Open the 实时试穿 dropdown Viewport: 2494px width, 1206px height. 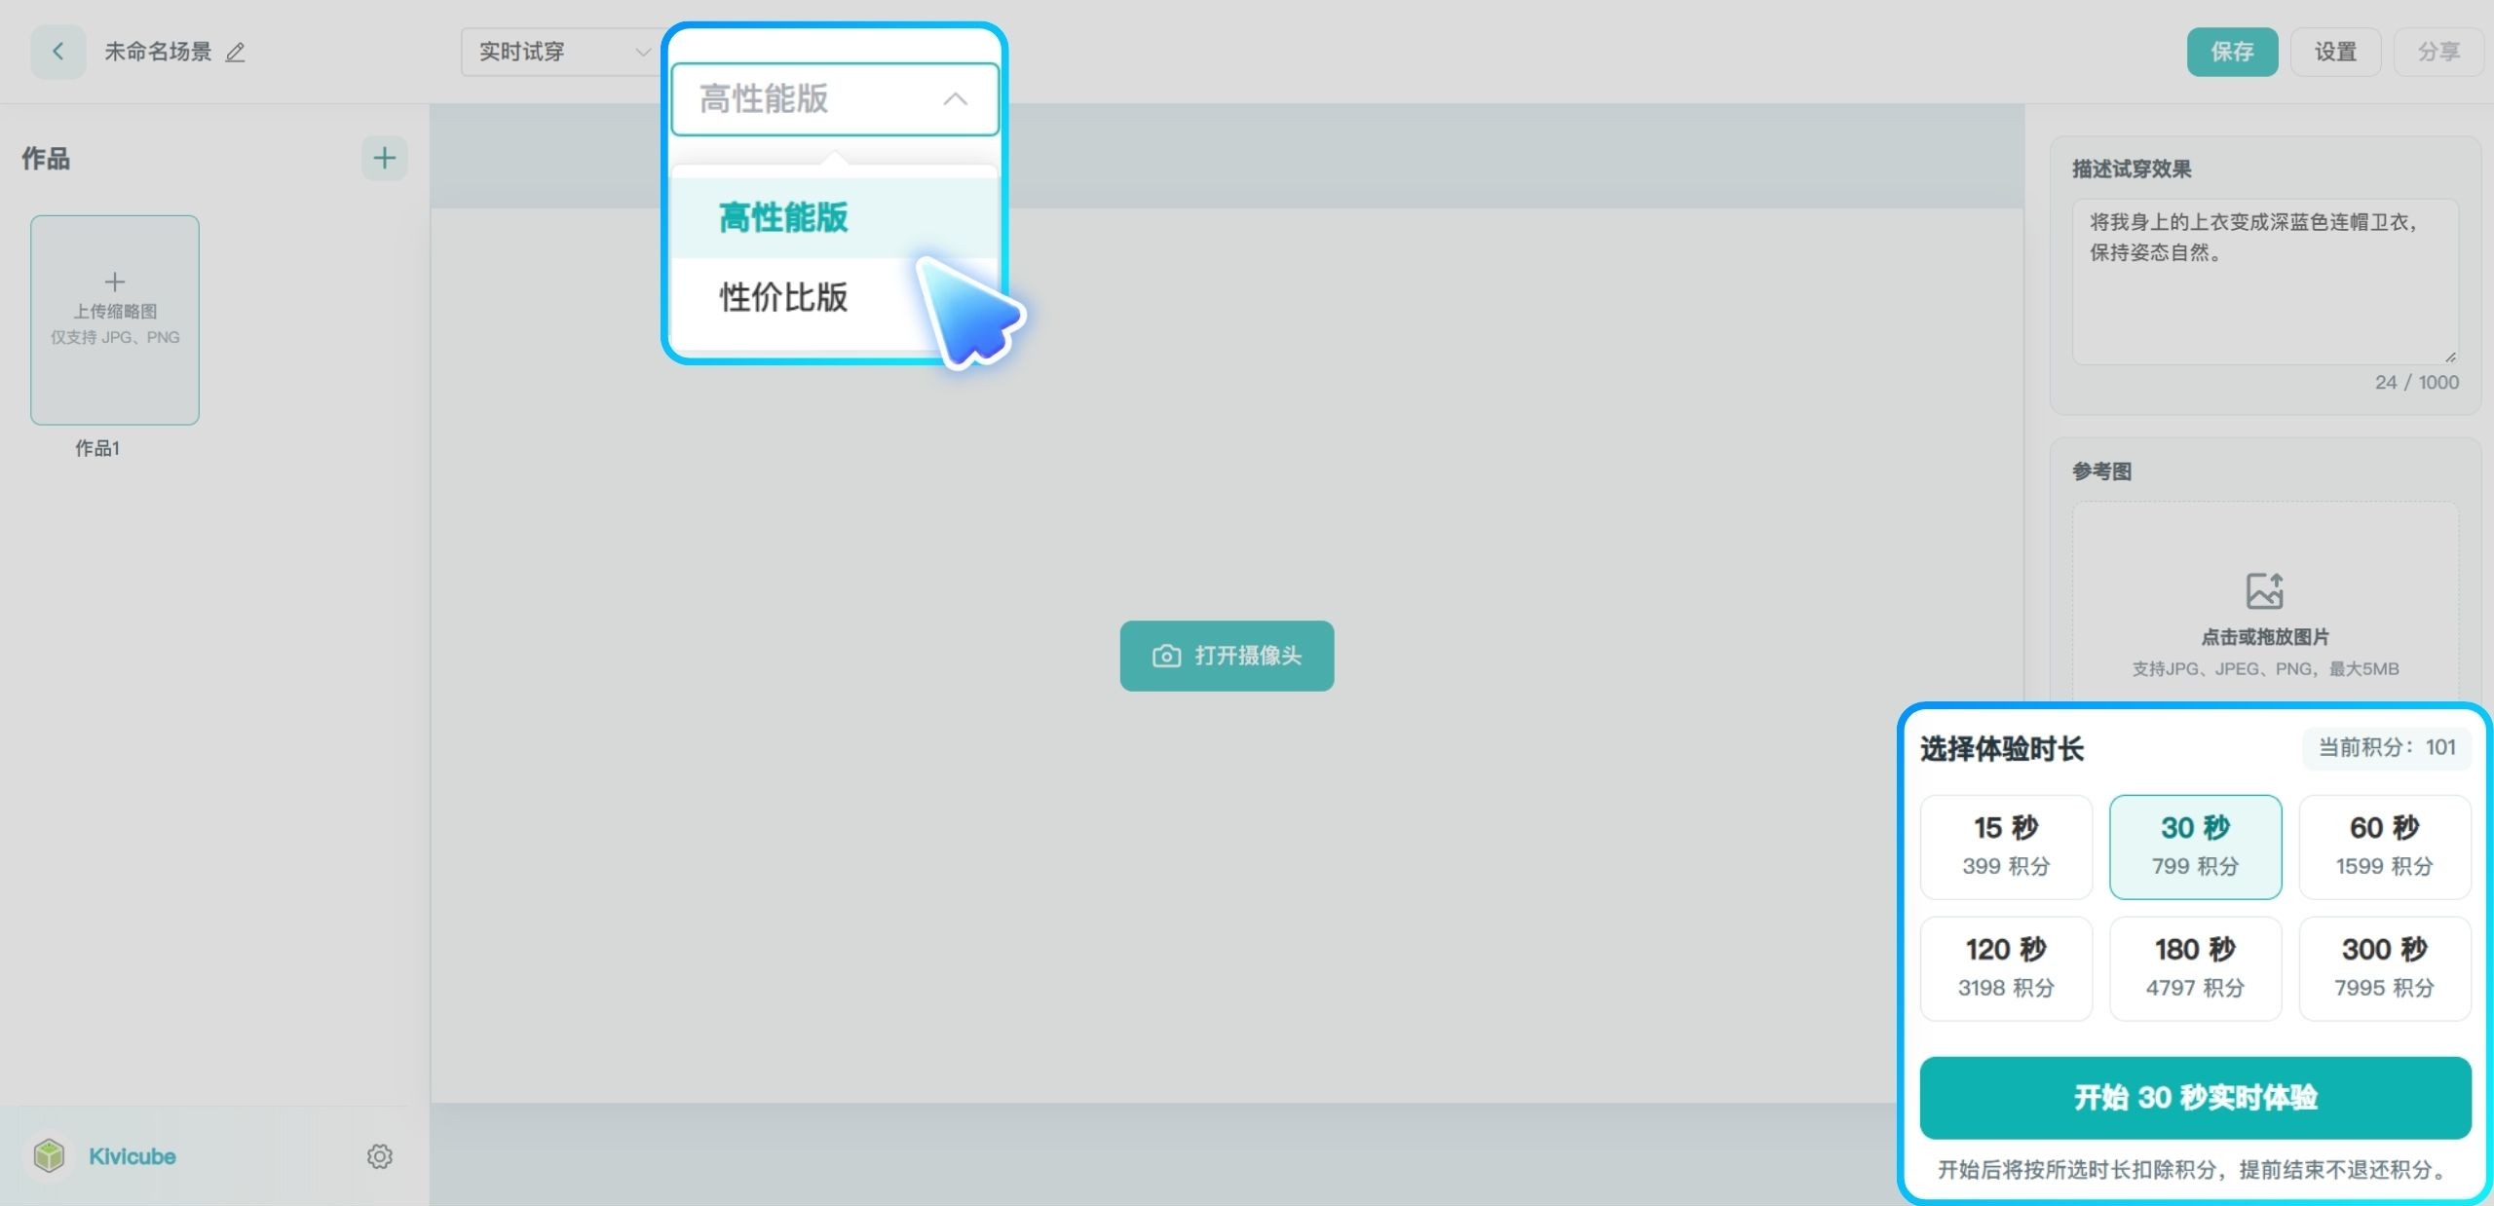[x=560, y=52]
